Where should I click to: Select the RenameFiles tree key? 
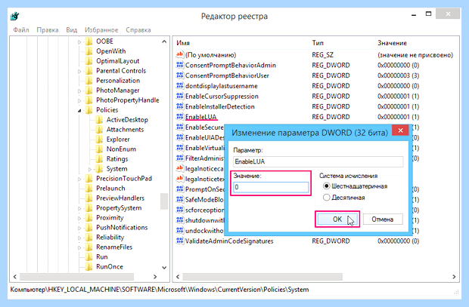[114, 247]
